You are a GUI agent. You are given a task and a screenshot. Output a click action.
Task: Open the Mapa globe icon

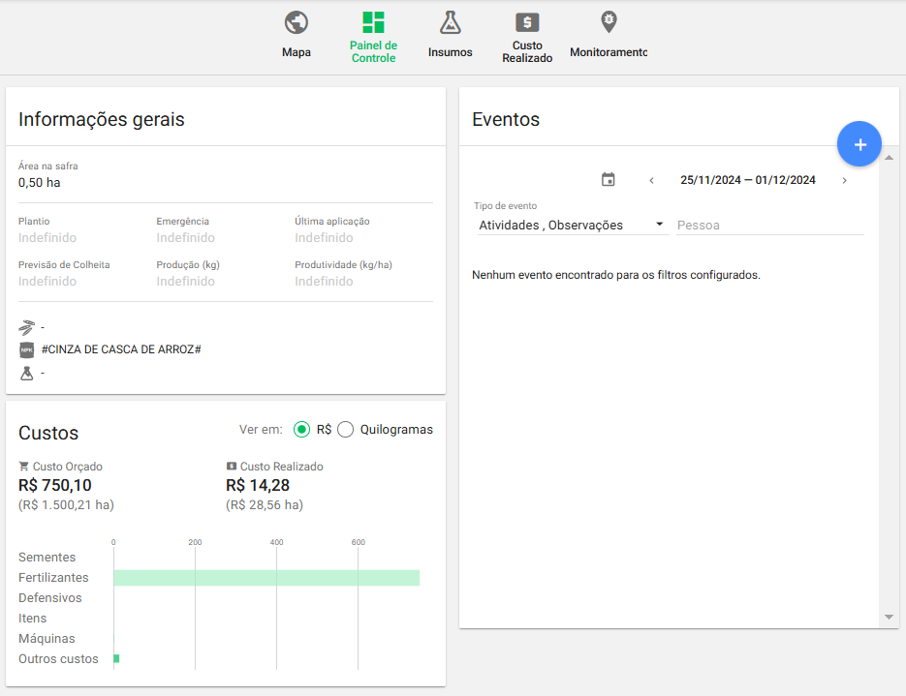pos(297,23)
